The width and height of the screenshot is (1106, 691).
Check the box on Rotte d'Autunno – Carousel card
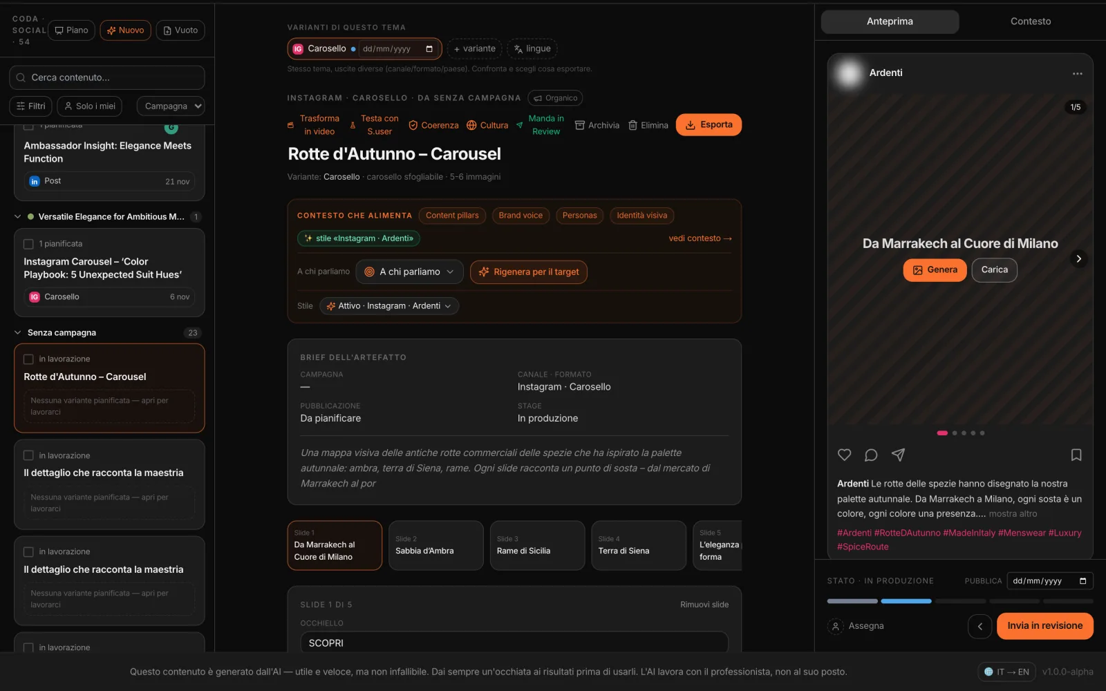coord(28,359)
